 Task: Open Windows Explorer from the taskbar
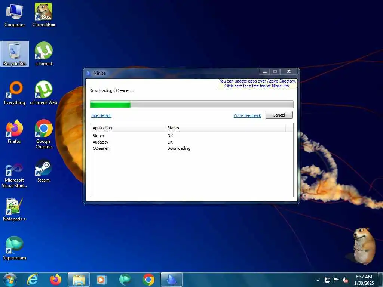click(x=79, y=280)
